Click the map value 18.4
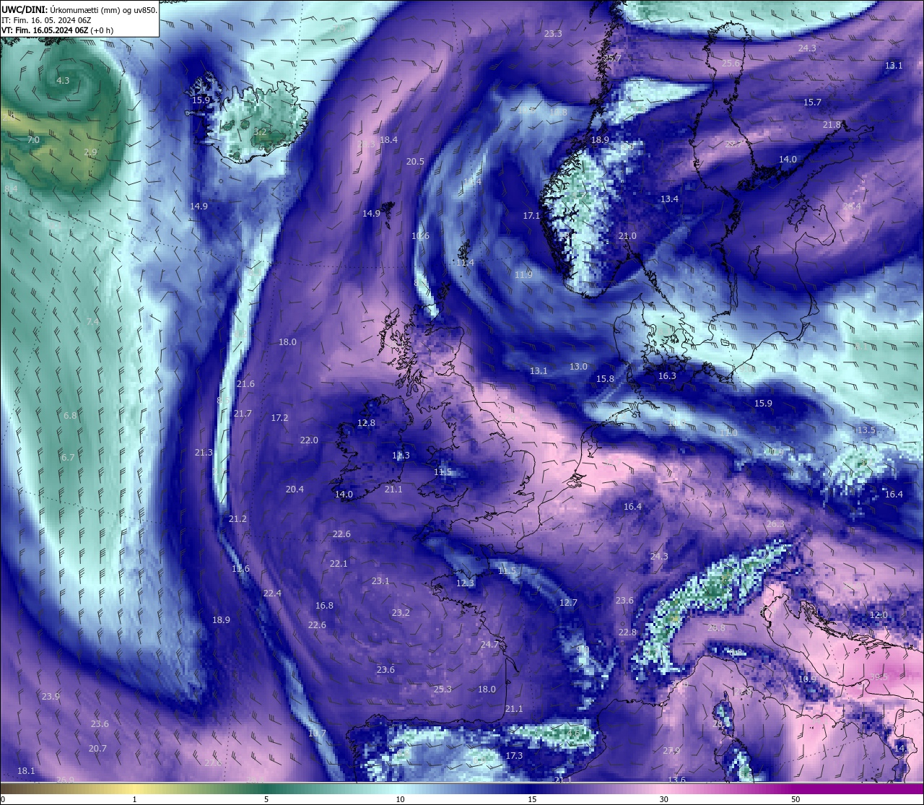Image resolution: width=924 pixels, height=805 pixels. [x=388, y=139]
